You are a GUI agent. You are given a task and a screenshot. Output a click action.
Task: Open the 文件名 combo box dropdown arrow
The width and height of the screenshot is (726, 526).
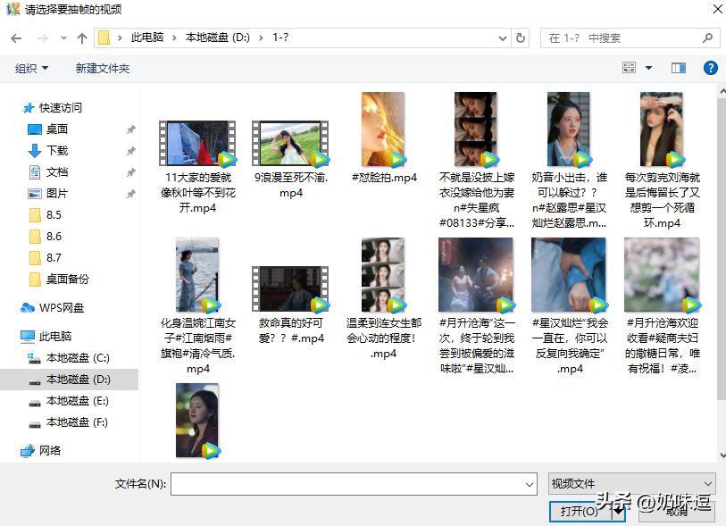point(530,484)
